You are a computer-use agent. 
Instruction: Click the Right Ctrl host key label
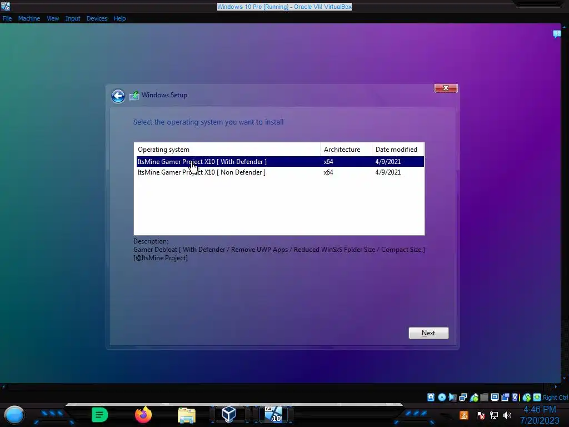point(555,398)
